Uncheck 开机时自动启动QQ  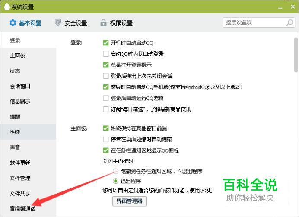(x=105, y=43)
